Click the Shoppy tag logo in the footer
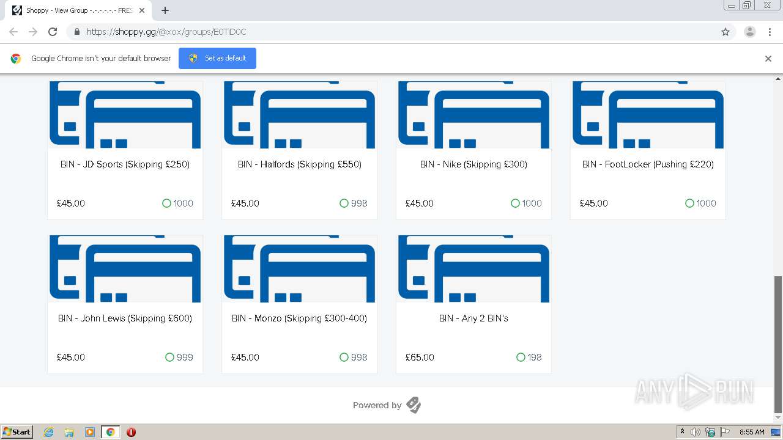Screen dimensions: 783x440 pos(414,405)
